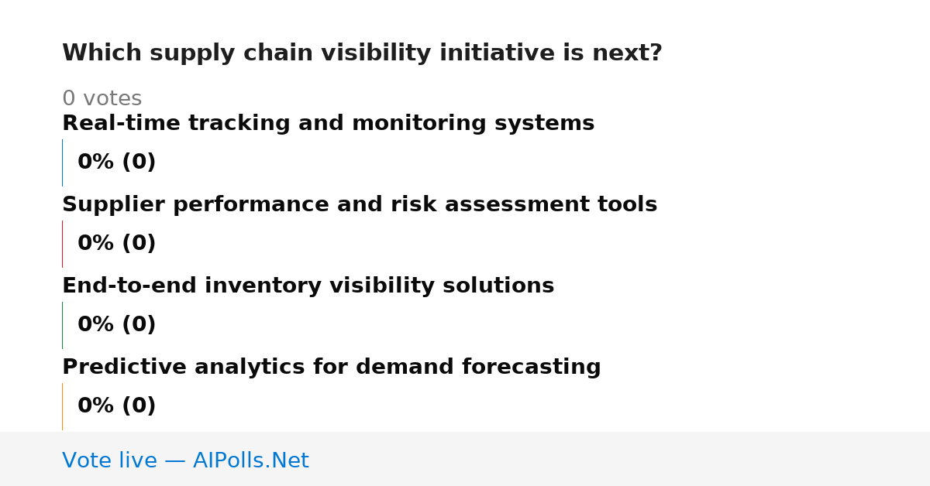Click 0% (0) result for Supplier performance
930x486 pixels.
[x=116, y=244]
